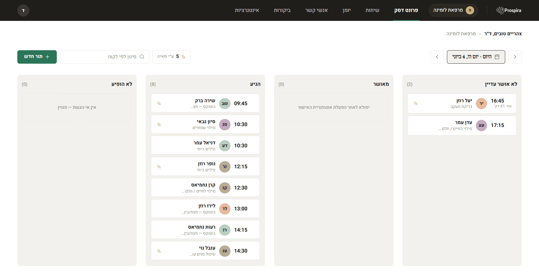
Task: Click the יר avatar of יעל רוזן
Action: click(x=481, y=103)
